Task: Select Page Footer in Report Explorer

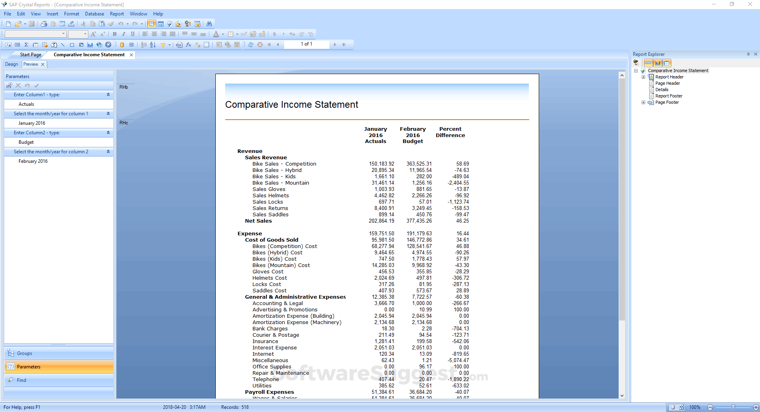Action: click(667, 102)
